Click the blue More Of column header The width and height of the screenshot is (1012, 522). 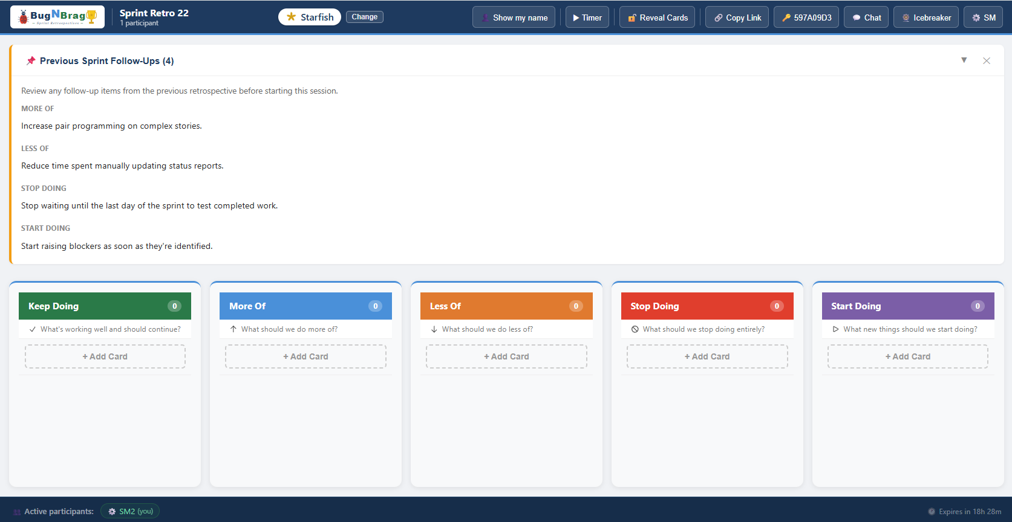305,306
